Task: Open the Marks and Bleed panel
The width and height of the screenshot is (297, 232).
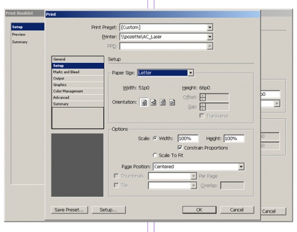Action: tap(78, 72)
